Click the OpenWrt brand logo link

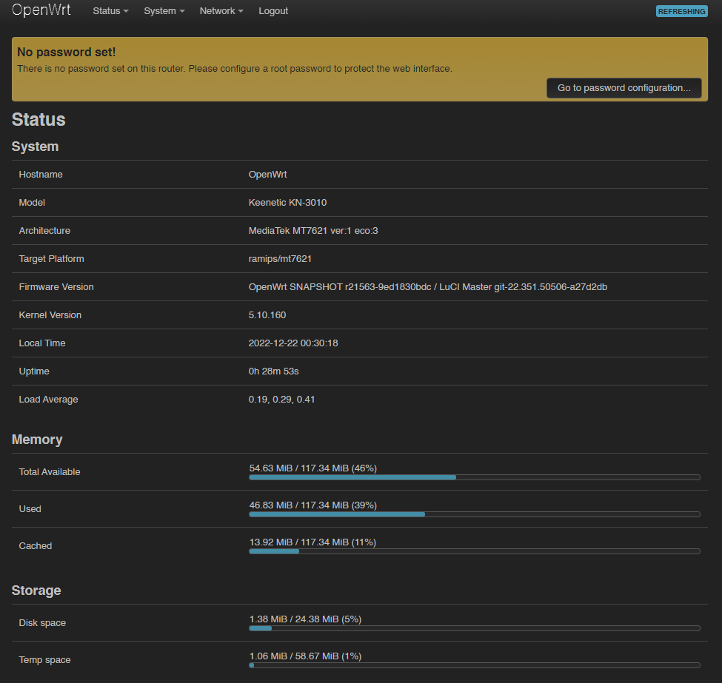(x=41, y=10)
